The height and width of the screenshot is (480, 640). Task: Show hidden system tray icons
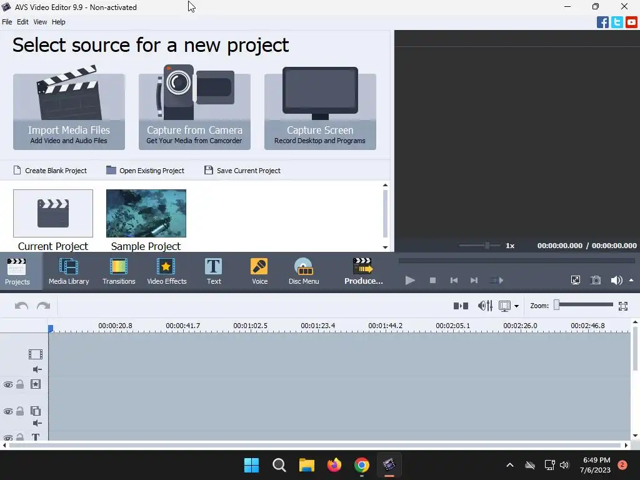point(510,465)
